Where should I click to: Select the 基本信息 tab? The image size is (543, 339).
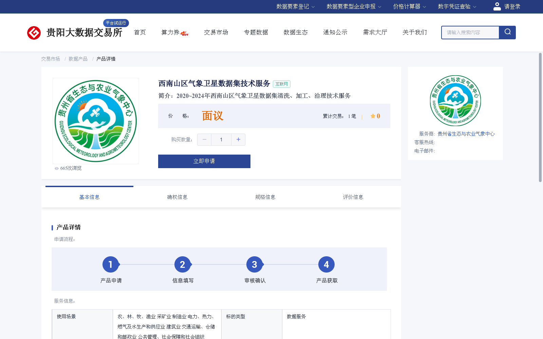pyautogui.click(x=89, y=197)
